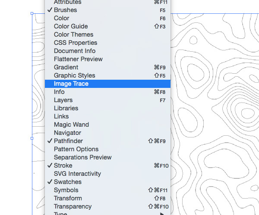Select Pattern Options menu entry
The width and height of the screenshot is (259, 215).
76,149
